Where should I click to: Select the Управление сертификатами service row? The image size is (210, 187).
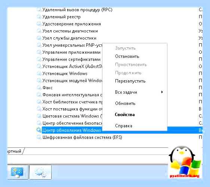pyautogui.click(x=71, y=59)
